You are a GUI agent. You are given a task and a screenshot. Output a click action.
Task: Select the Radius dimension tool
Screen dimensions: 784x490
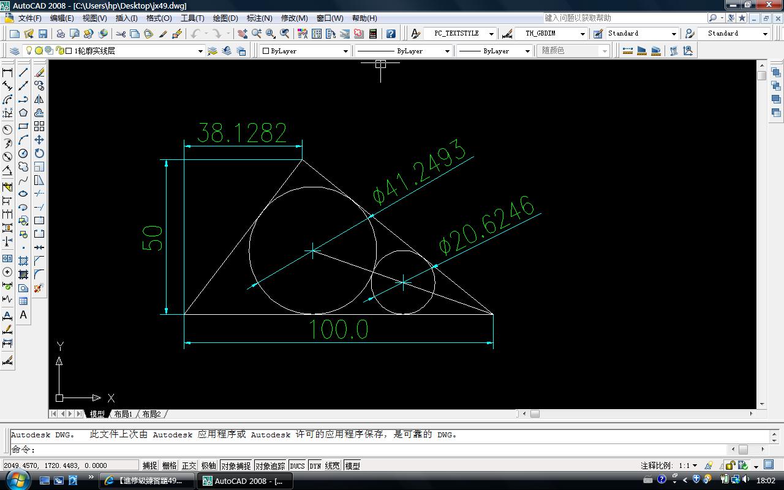[x=7, y=130]
